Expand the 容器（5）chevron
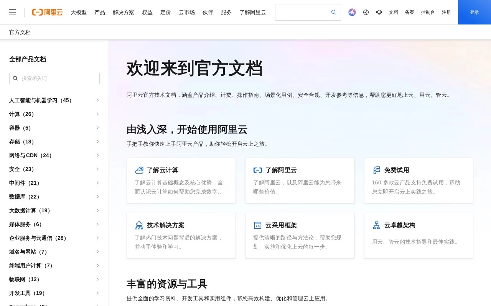Screen dimensions: 491x306 click(97, 128)
